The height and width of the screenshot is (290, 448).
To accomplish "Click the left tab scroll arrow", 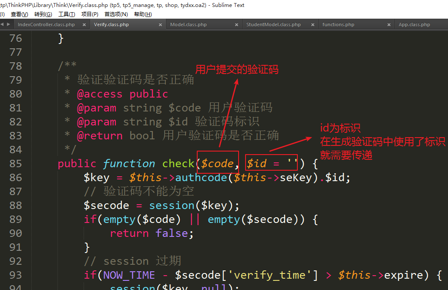I will click(x=2, y=24).
